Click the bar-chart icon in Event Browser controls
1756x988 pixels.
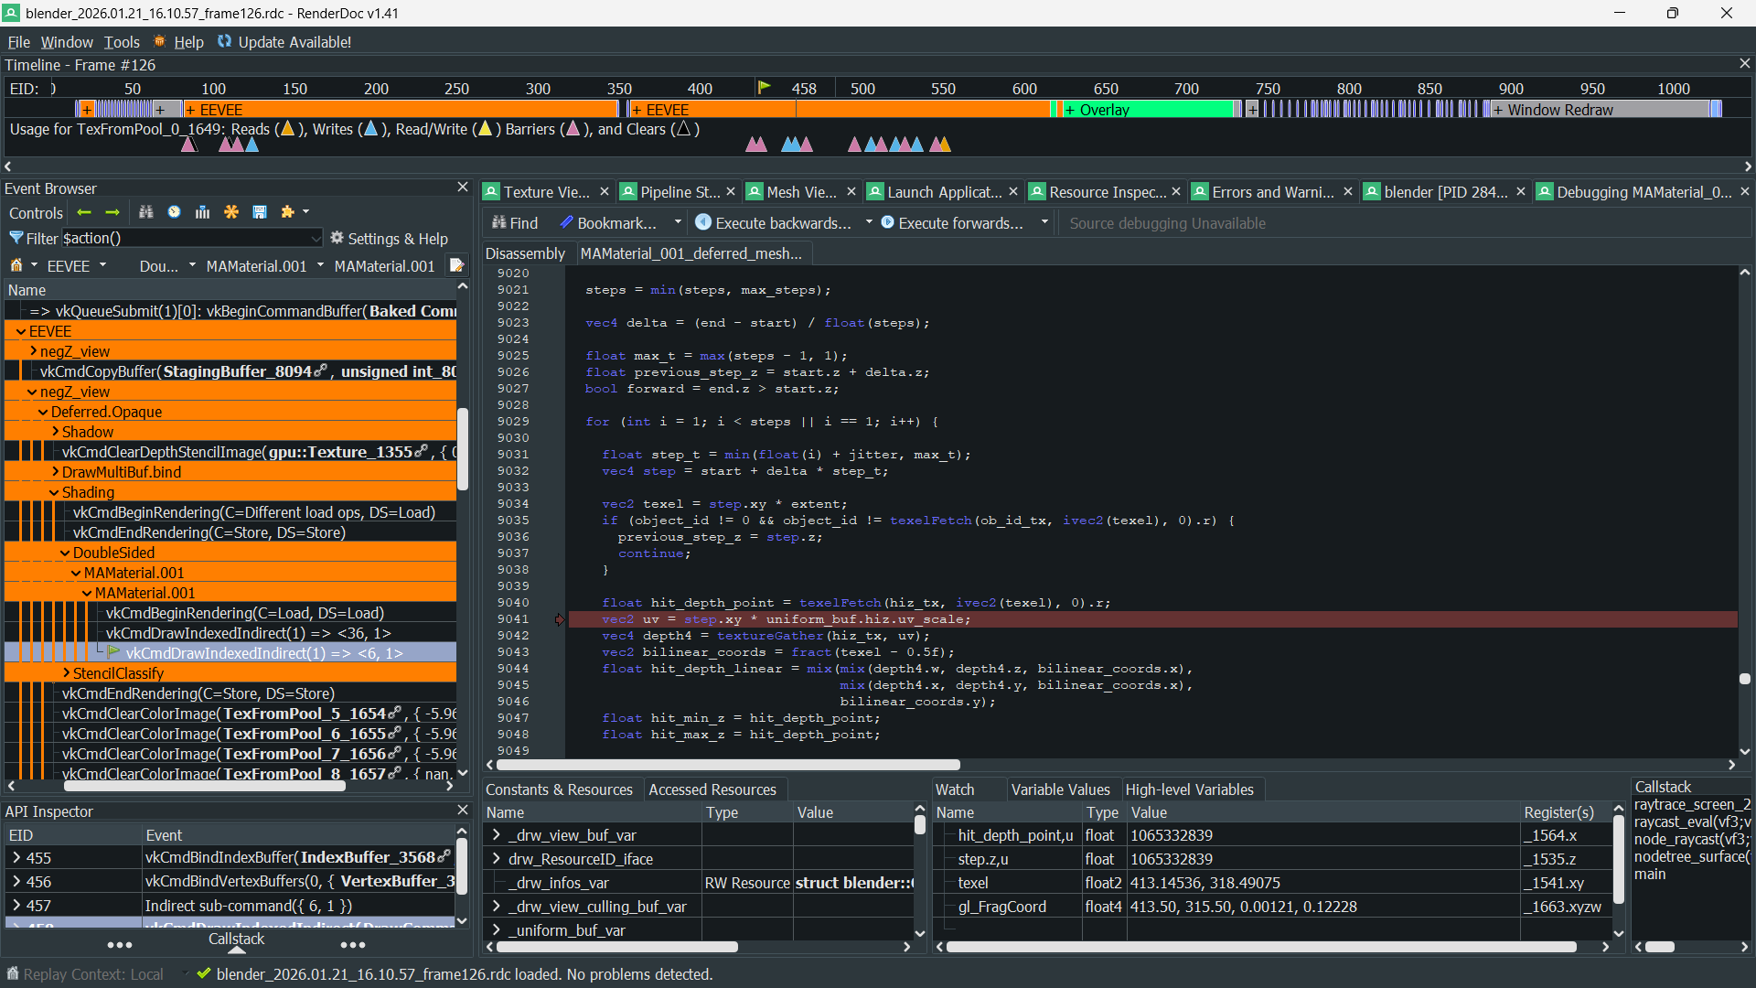point(202,212)
